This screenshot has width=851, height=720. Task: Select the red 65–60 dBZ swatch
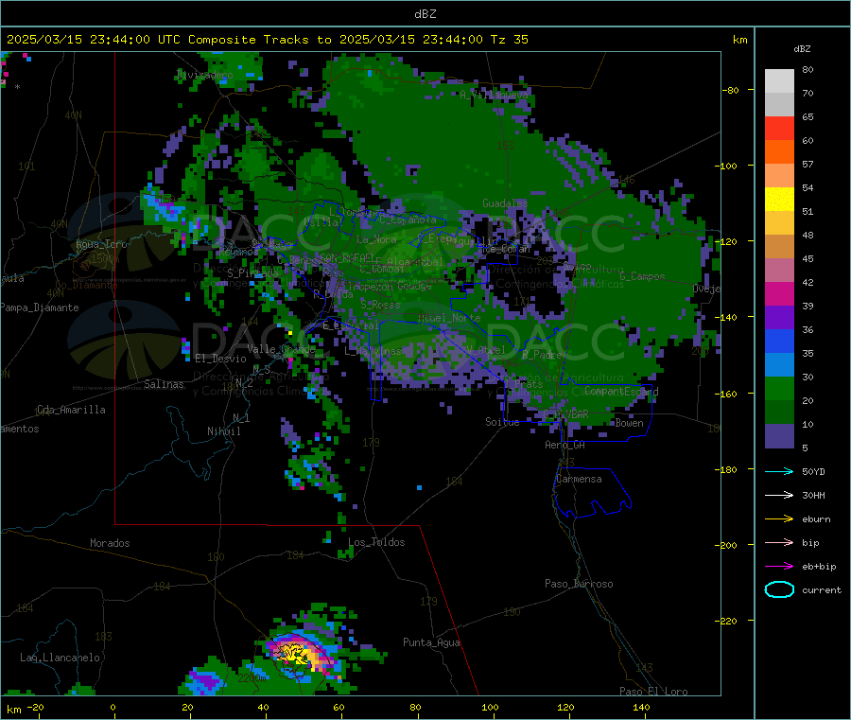[x=779, y=129]
